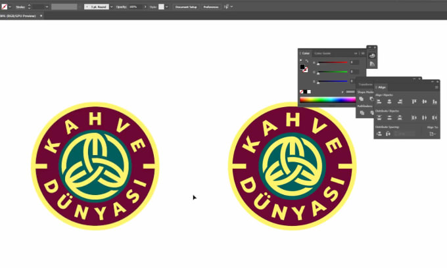Image resolution: width=447 pixels, height=268 pixels.
Task: Switch to the Color Guide tab
Action: coord(322,53)
